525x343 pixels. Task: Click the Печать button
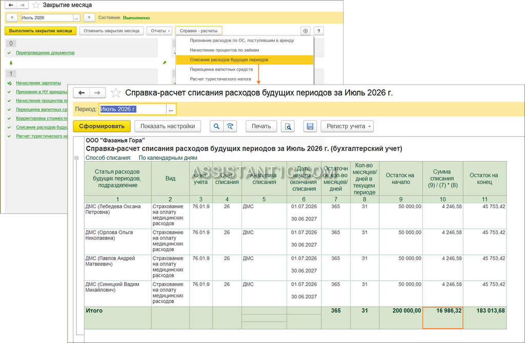pos(261,126)
